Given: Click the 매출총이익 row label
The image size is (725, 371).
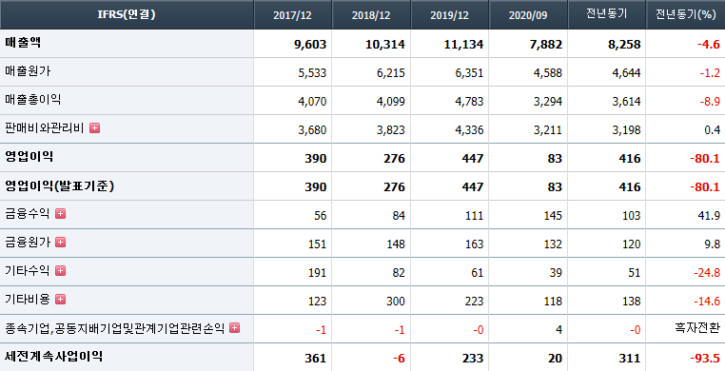Looking at the screenshot, I should tap(33, 99).
